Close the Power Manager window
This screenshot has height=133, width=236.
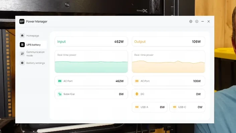tap(209, 21)
